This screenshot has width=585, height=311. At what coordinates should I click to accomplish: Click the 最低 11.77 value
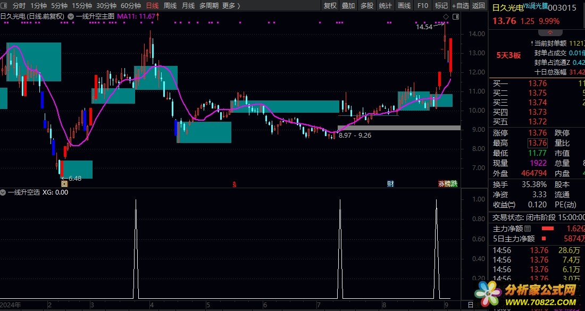coord(538,153)
